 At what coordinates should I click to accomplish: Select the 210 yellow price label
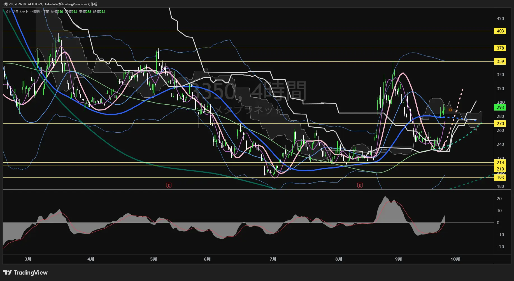point(500,169)
